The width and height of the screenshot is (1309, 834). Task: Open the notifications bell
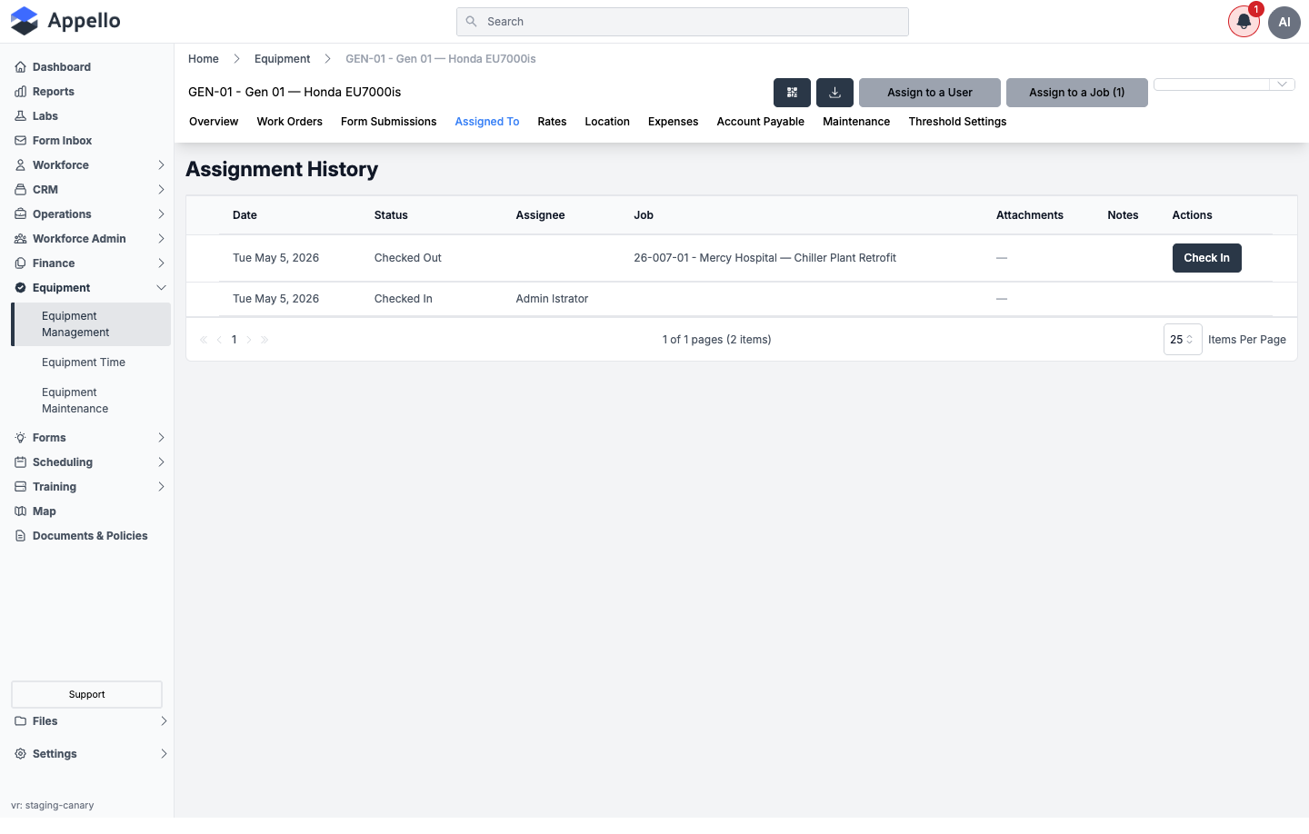(x=1244, y=22)
